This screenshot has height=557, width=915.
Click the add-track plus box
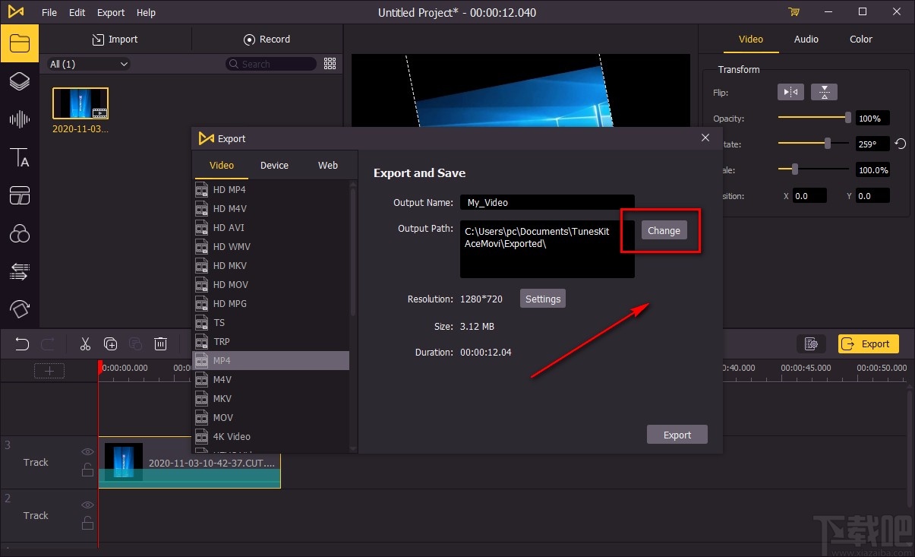click(49, 371)
